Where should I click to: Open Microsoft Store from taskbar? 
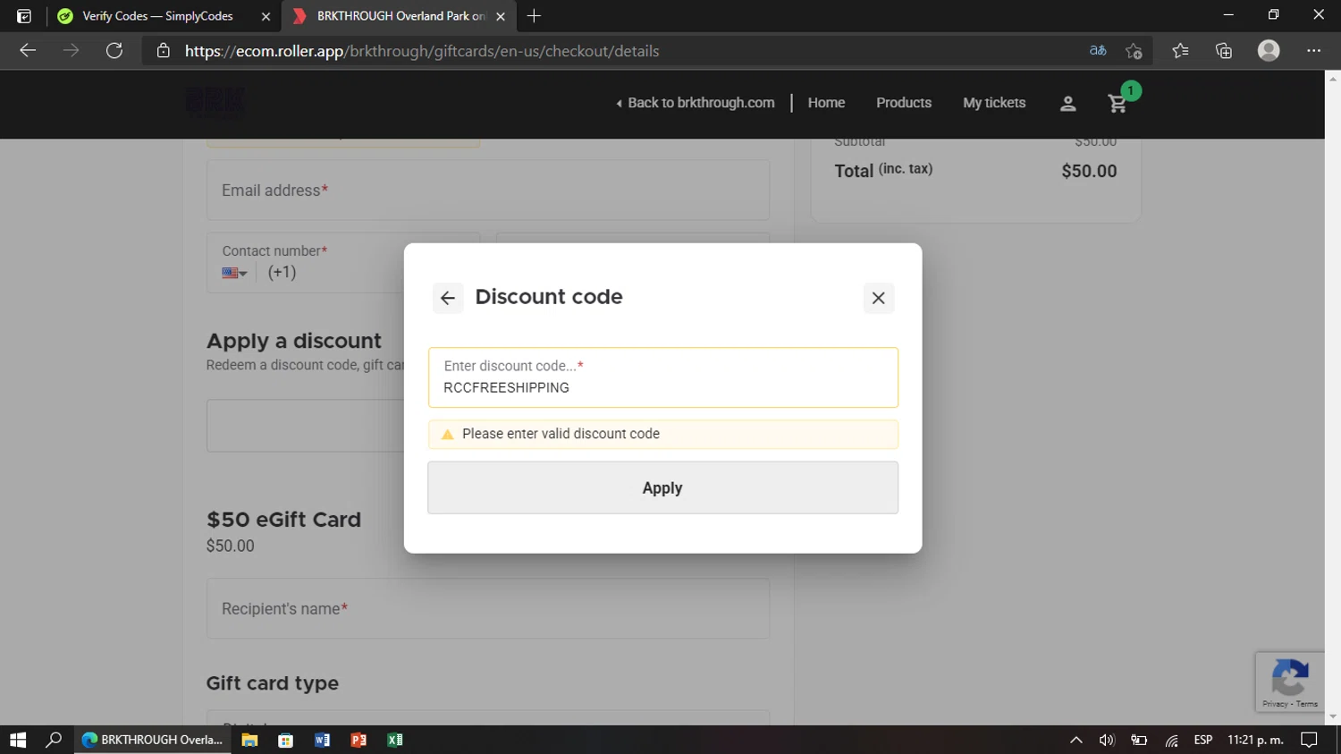pyautogui.click(x=286, y=740)
